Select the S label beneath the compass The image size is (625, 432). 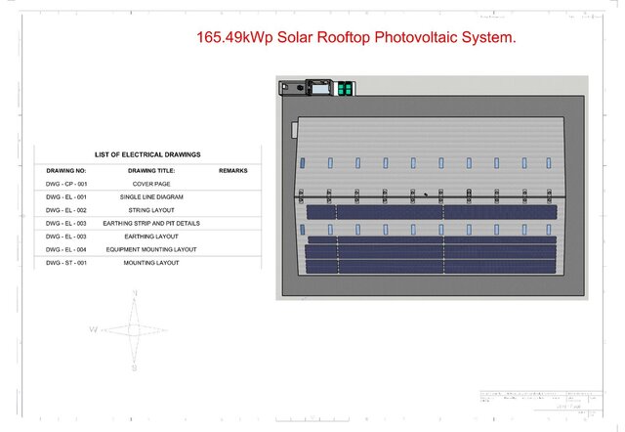click(135, 367)
